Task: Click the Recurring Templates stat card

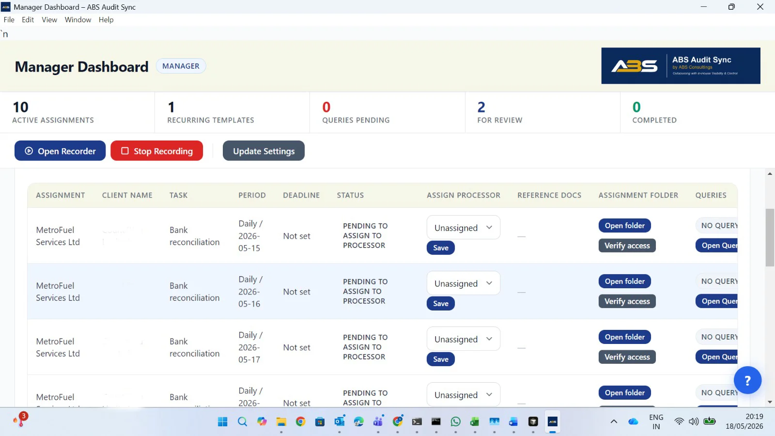Action: tap(232, 112)
